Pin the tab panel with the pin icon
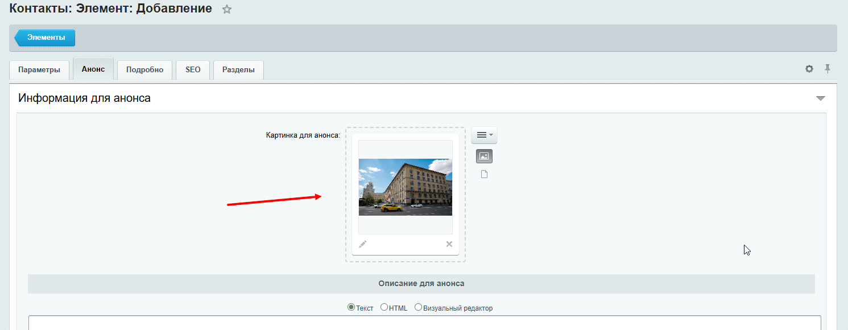 pos(828,69)
